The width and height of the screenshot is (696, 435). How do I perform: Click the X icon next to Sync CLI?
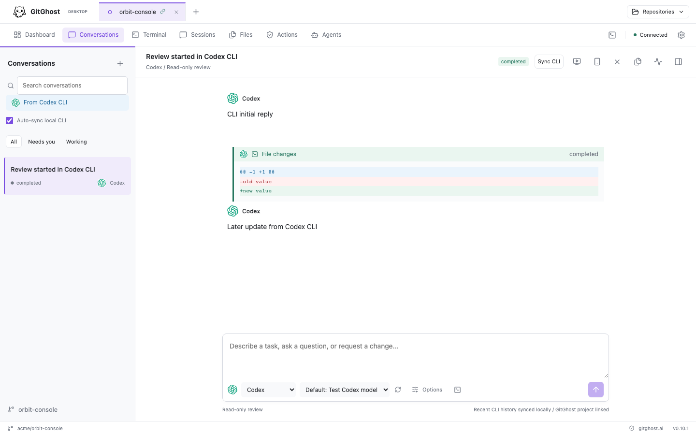click(617, 62)
